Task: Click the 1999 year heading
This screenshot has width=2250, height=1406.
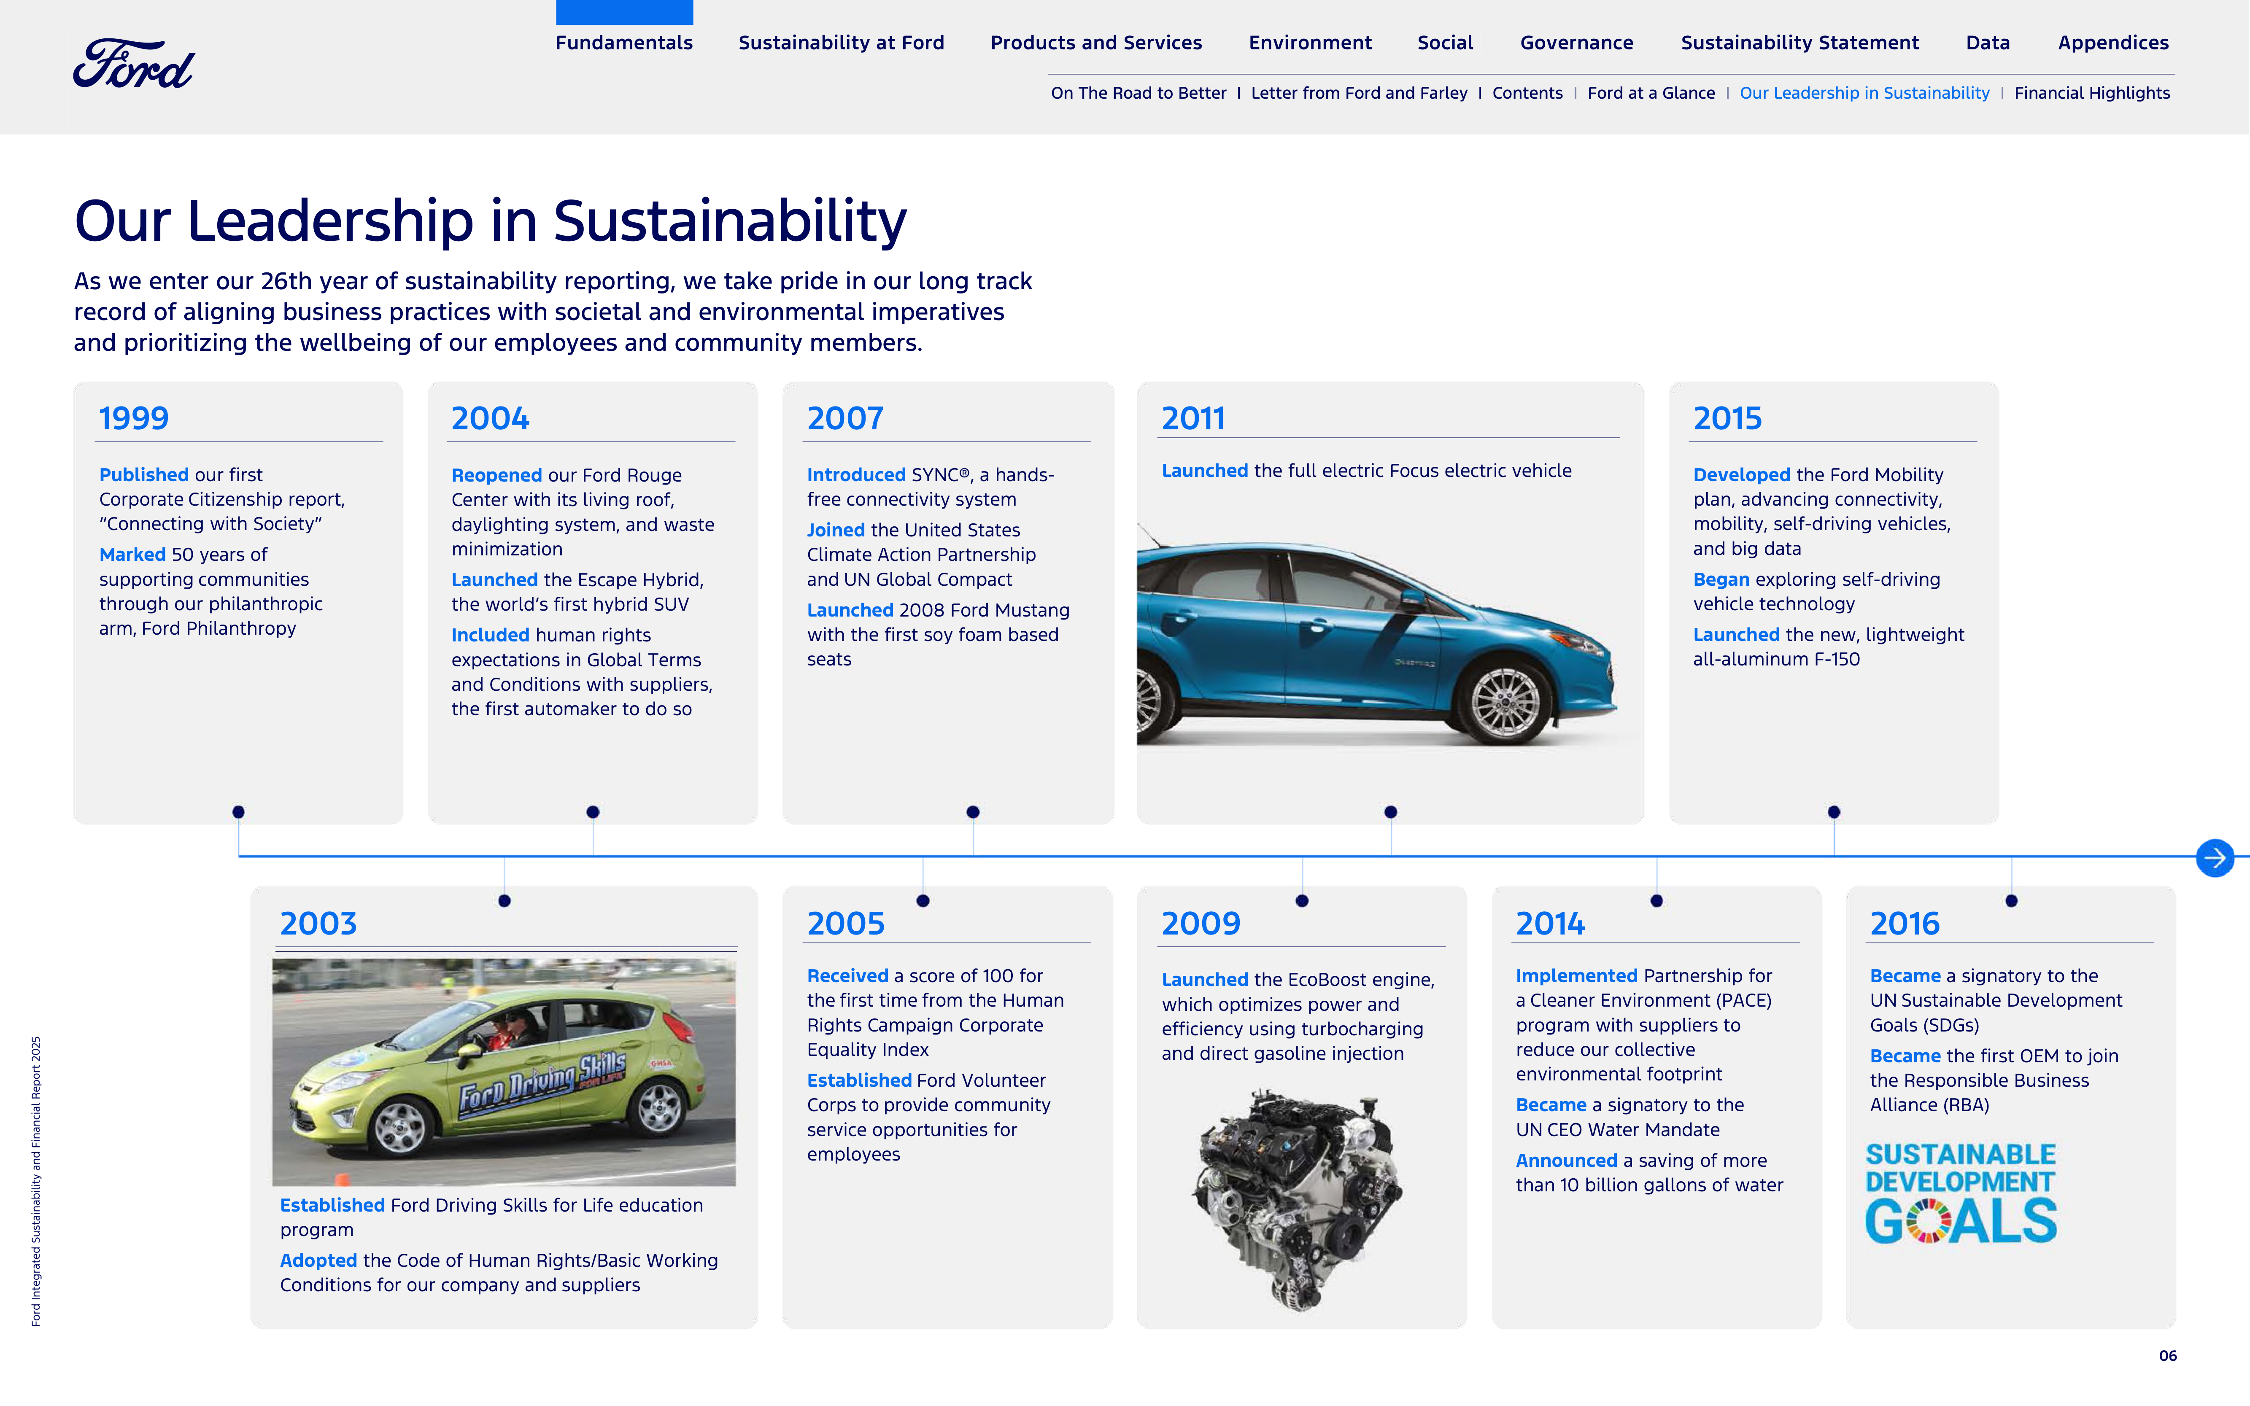Action: coord(134,418)
